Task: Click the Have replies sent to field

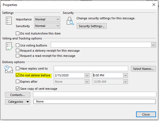Action: 91,69
